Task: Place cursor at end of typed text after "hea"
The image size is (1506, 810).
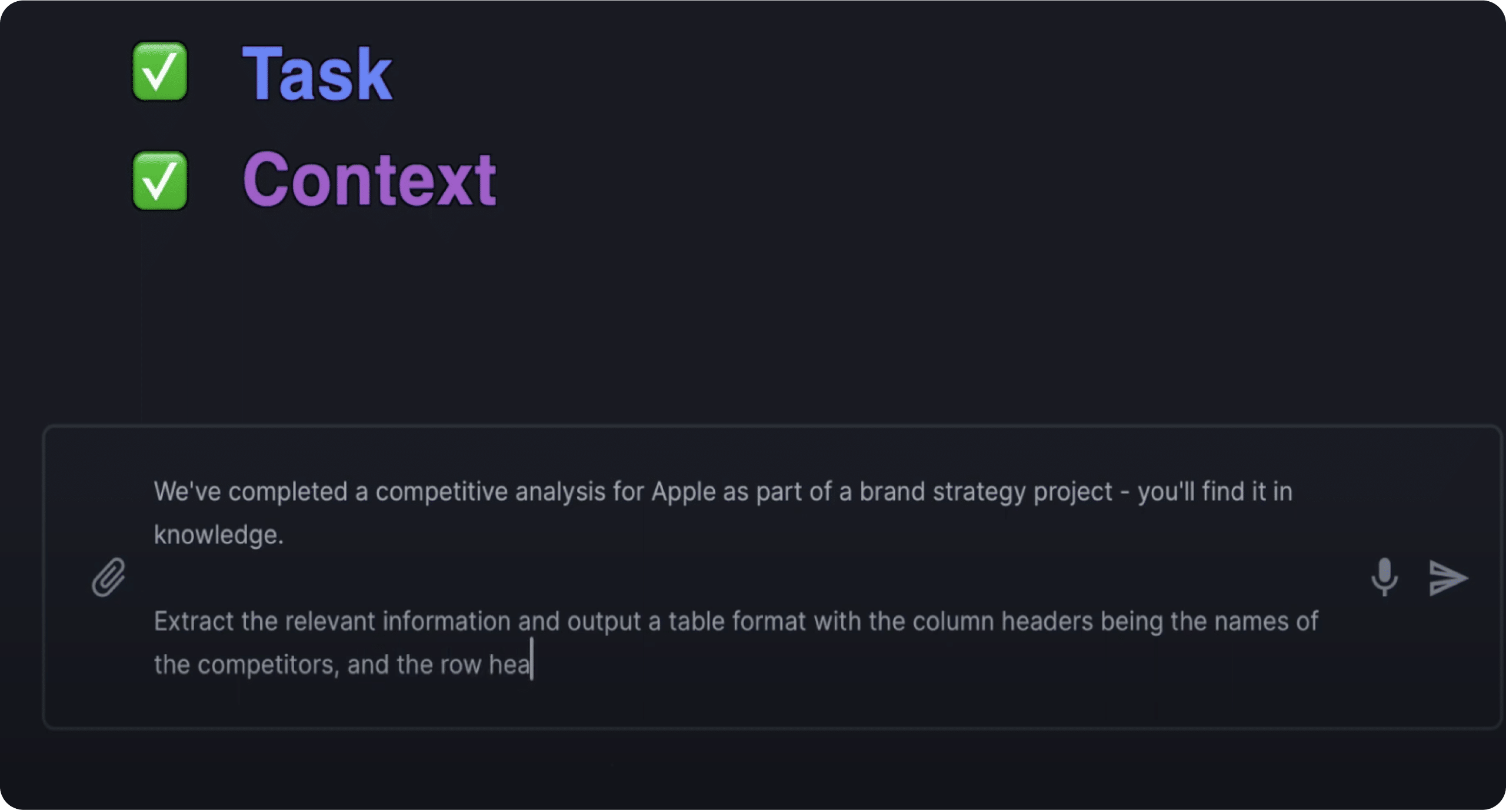Action: pyautogui.click(x=531, y=665)
